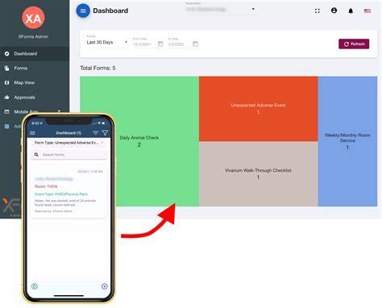This screenshot has width=382, height=308.
Task: Tap the filter funnel icon in phone
Action: pos(105,133)
